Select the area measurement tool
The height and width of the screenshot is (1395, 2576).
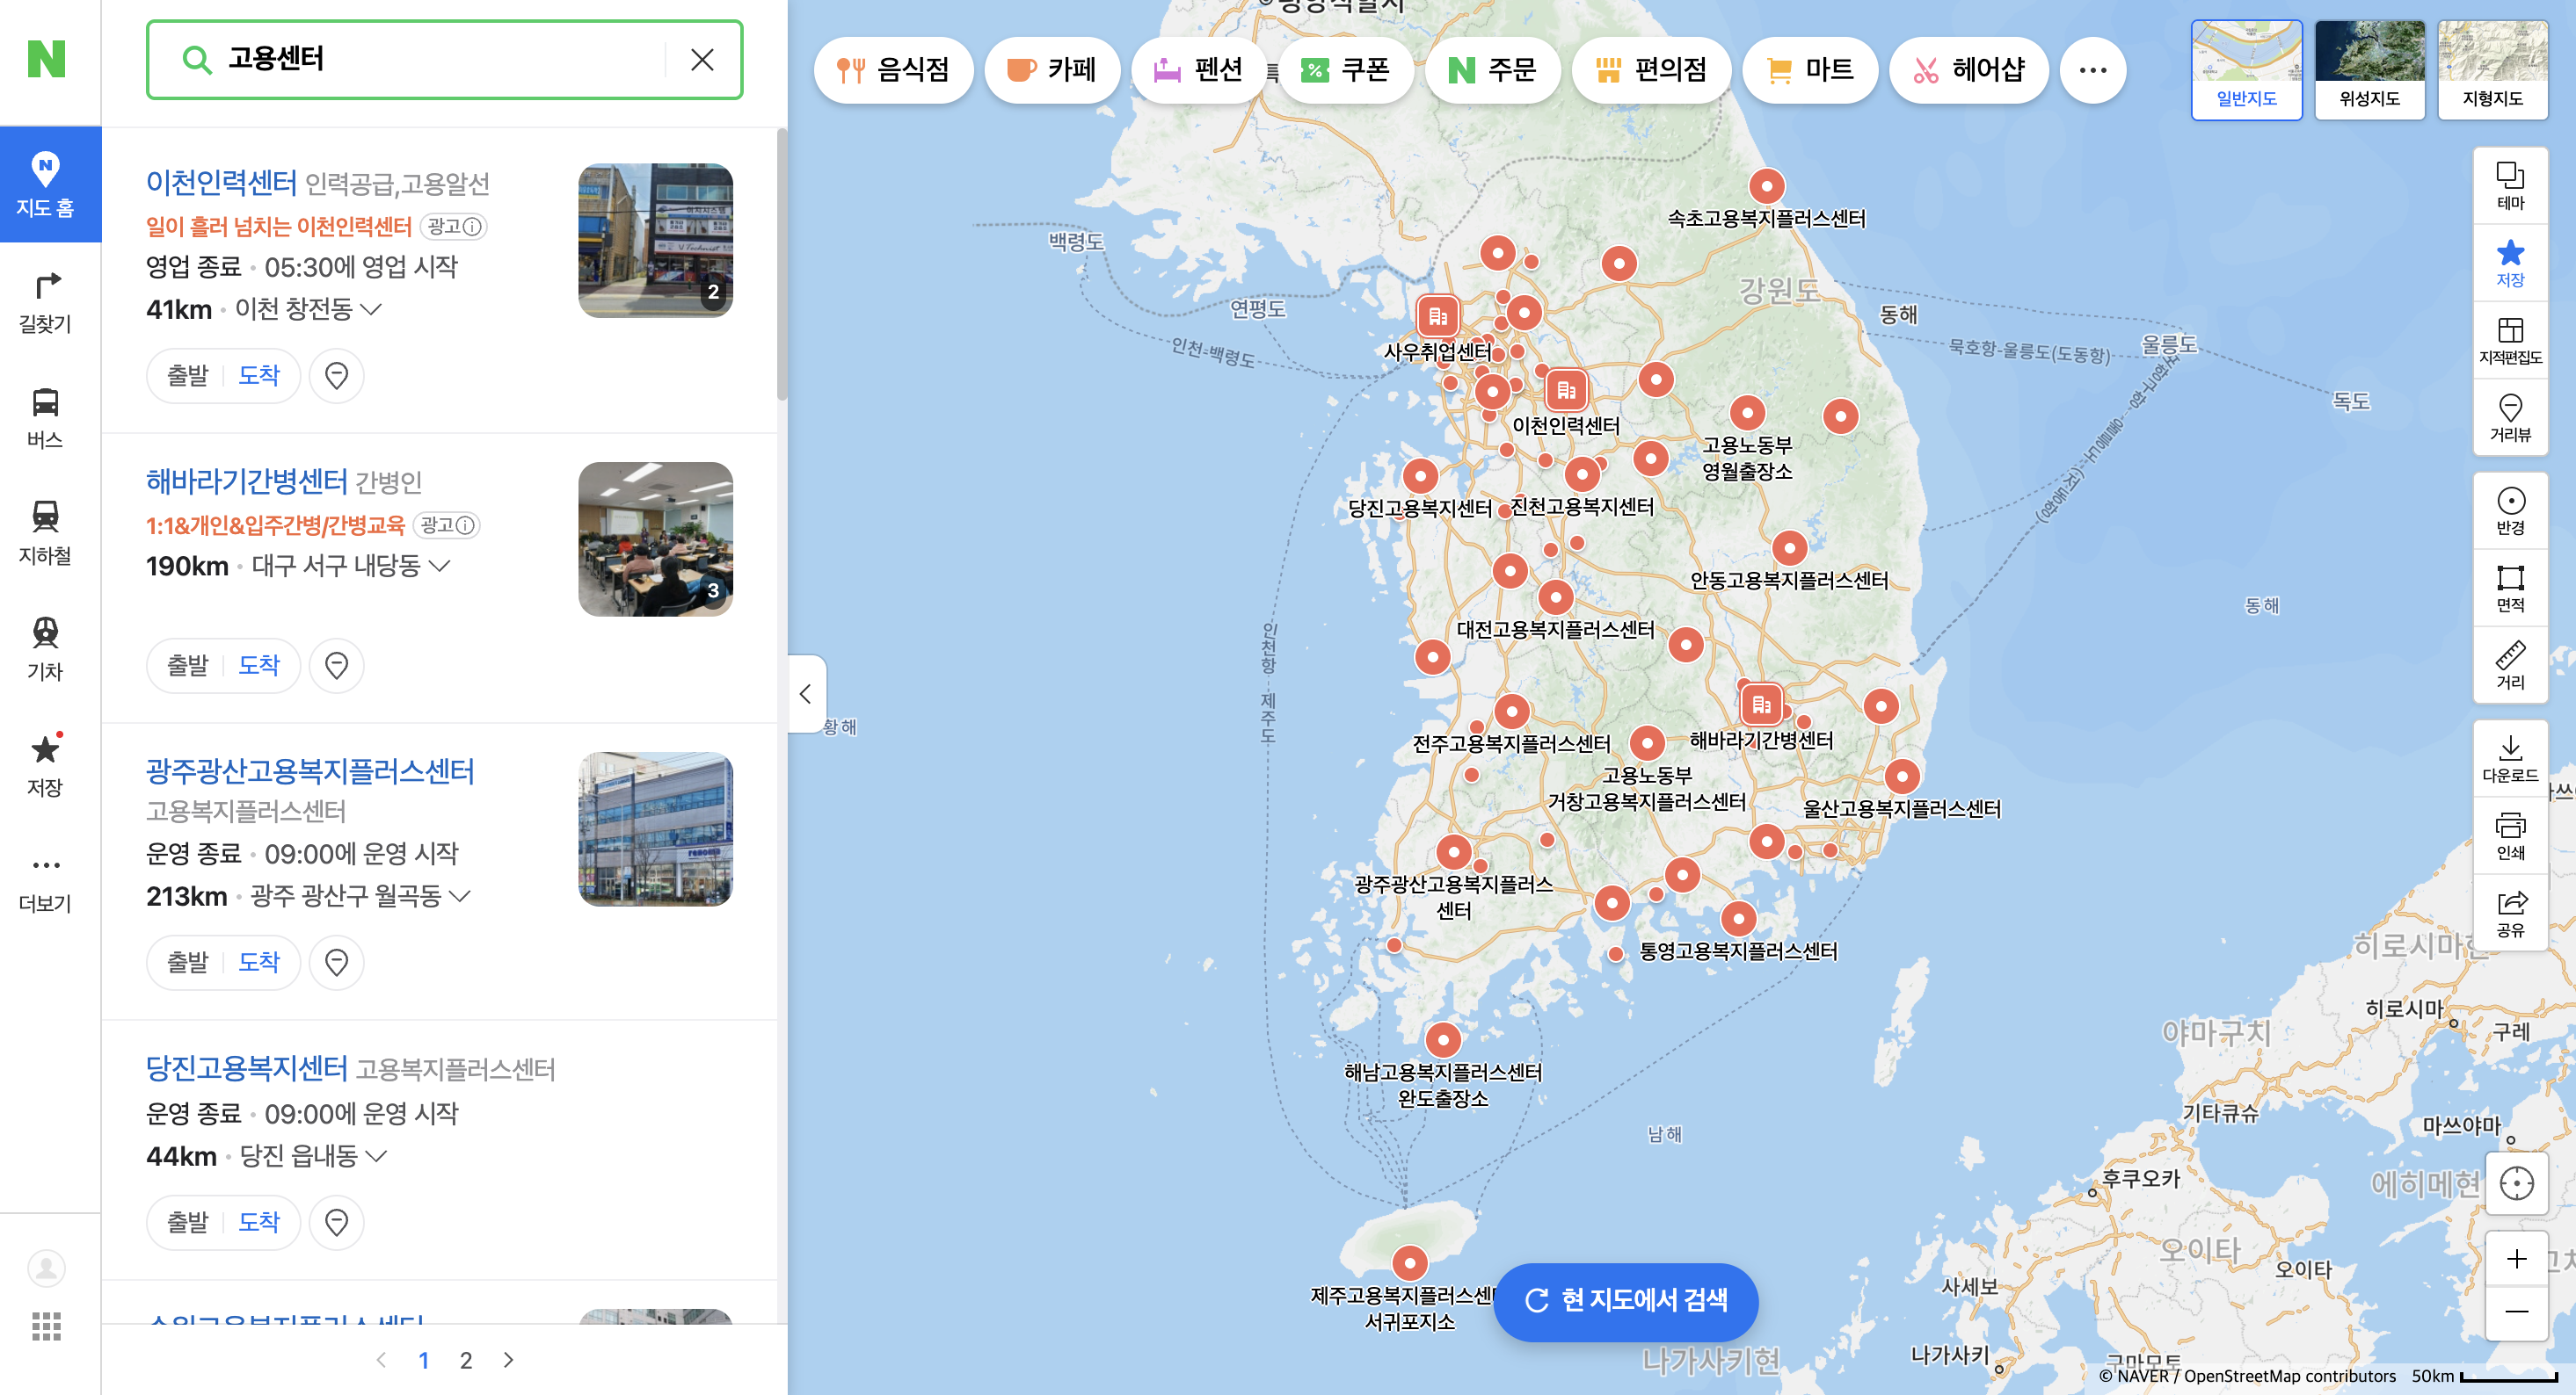coord(2510,588)
